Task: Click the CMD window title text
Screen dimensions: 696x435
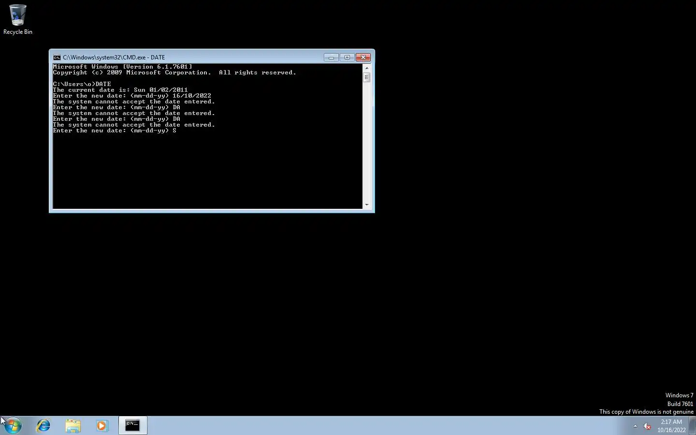Action: (x=114, y=58)
